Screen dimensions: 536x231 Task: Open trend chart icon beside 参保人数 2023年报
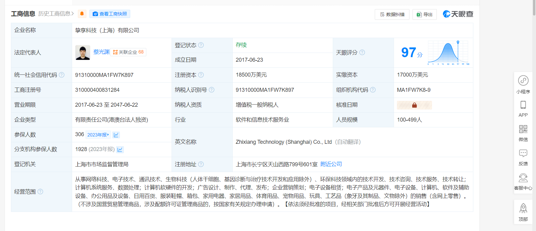click(116, 135)
